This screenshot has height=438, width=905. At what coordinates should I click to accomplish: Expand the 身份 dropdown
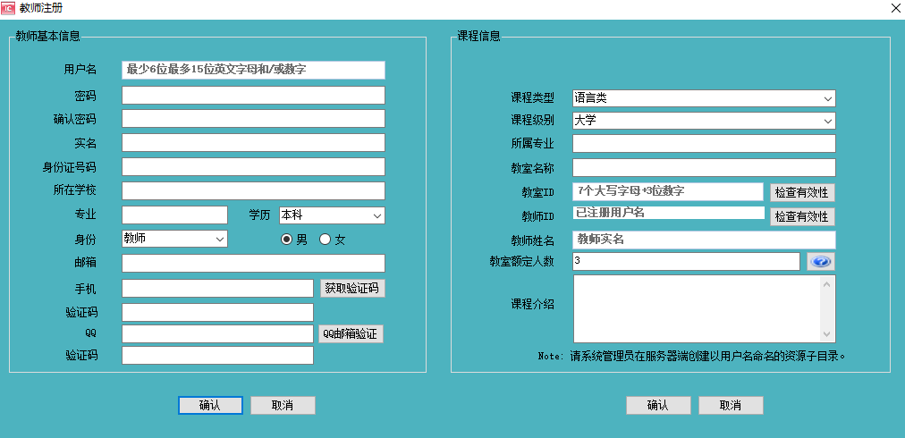tap(174, 239)
